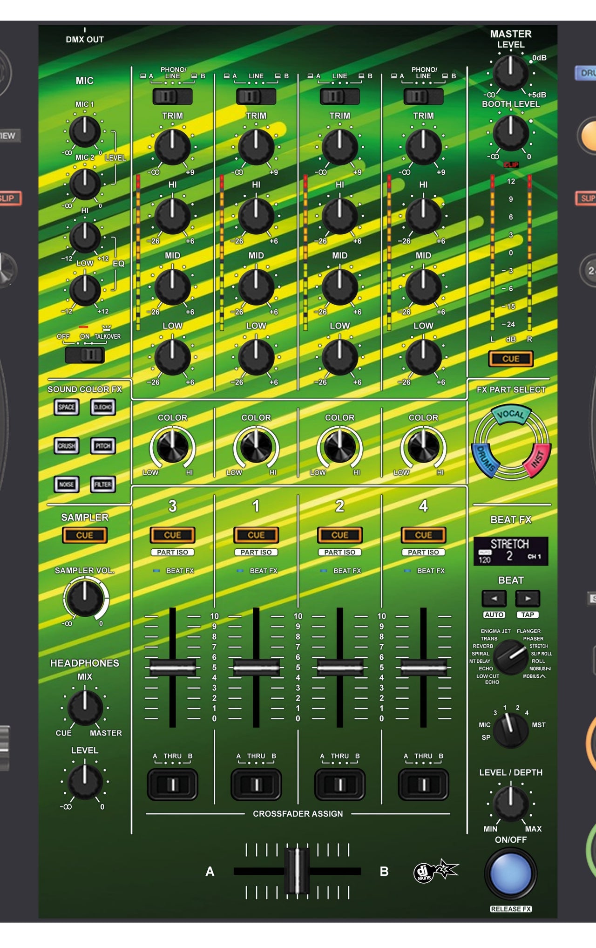Click the MIC 1 level knob

pyautogui.click(x=85, y=131)
